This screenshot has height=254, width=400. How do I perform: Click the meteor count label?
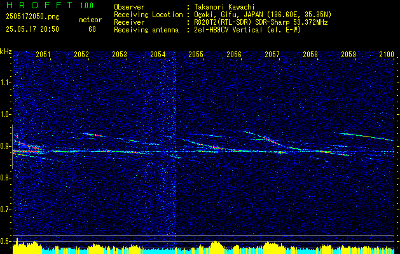(x=90, y=20)
